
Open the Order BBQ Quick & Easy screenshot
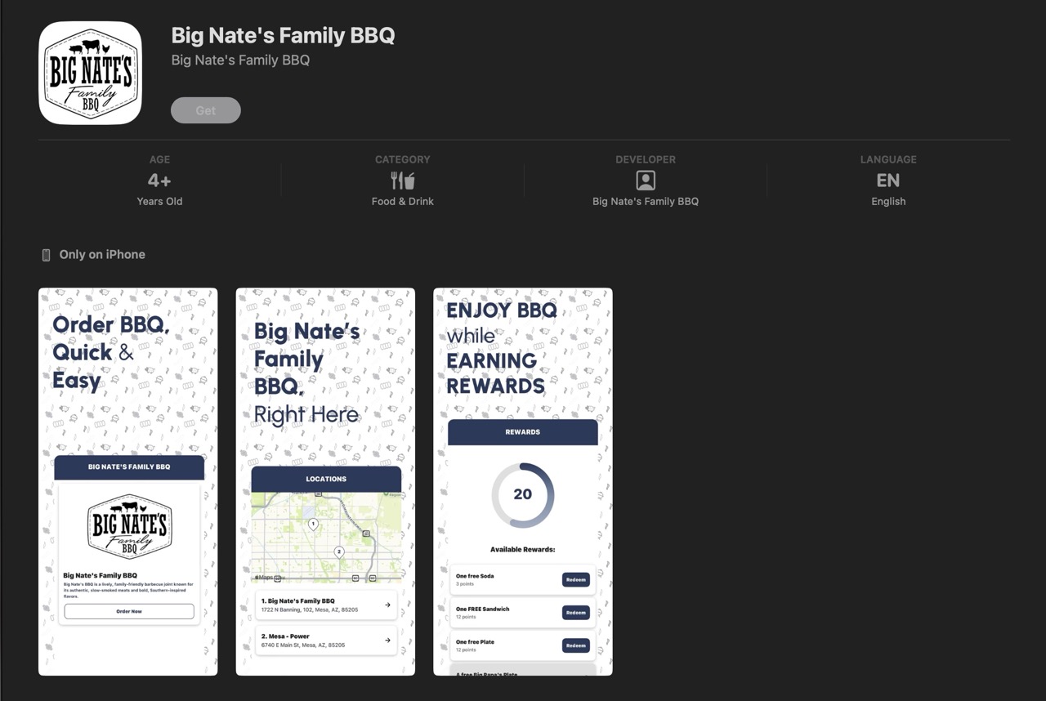(128, 481)
